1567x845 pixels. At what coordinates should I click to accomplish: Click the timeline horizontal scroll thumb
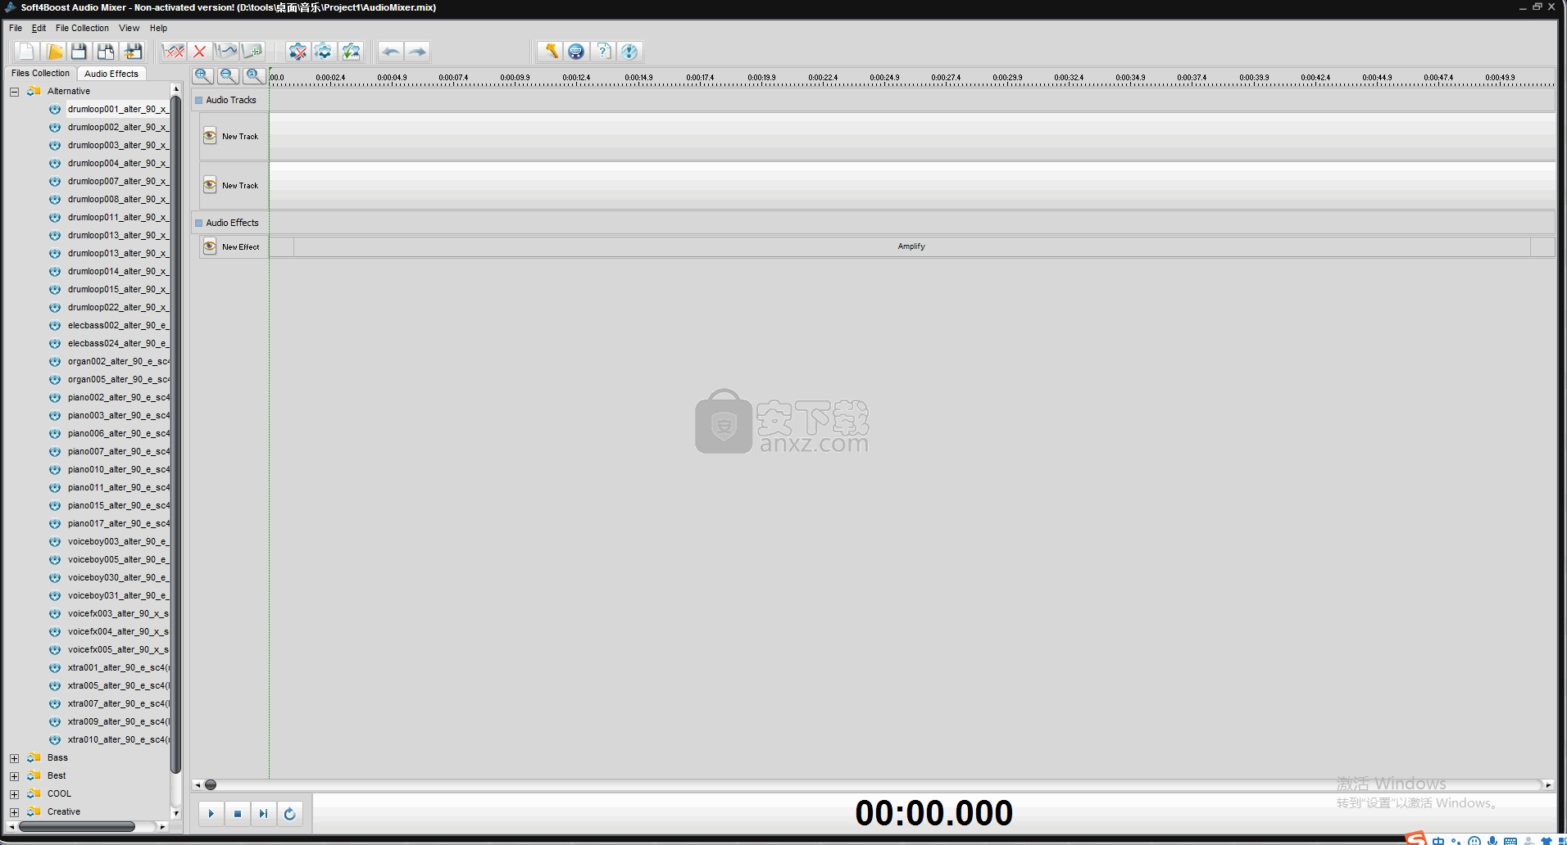point(211,784)
